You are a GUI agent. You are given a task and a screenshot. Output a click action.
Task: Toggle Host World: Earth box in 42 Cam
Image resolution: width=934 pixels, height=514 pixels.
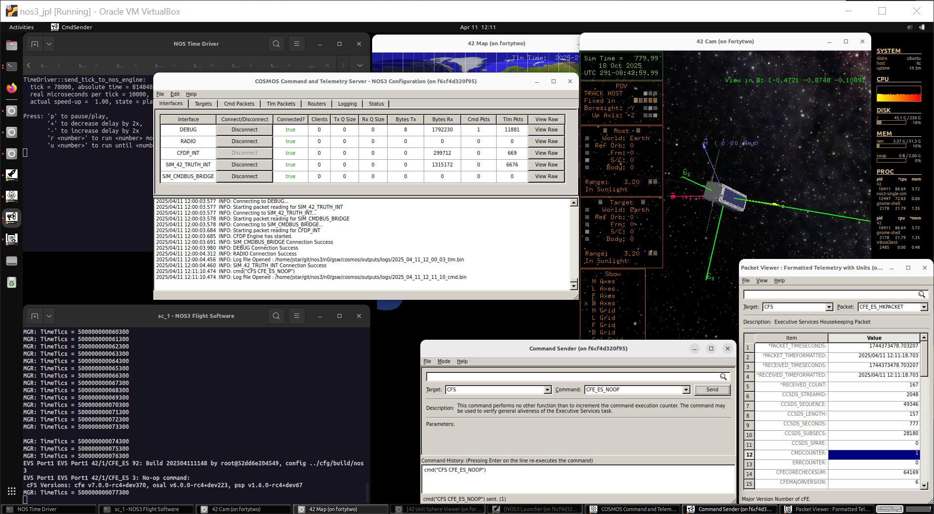[588, 138]
